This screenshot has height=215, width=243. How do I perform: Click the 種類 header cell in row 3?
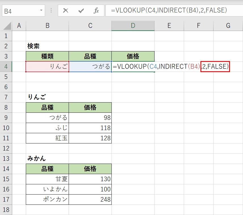pos(47,56)
